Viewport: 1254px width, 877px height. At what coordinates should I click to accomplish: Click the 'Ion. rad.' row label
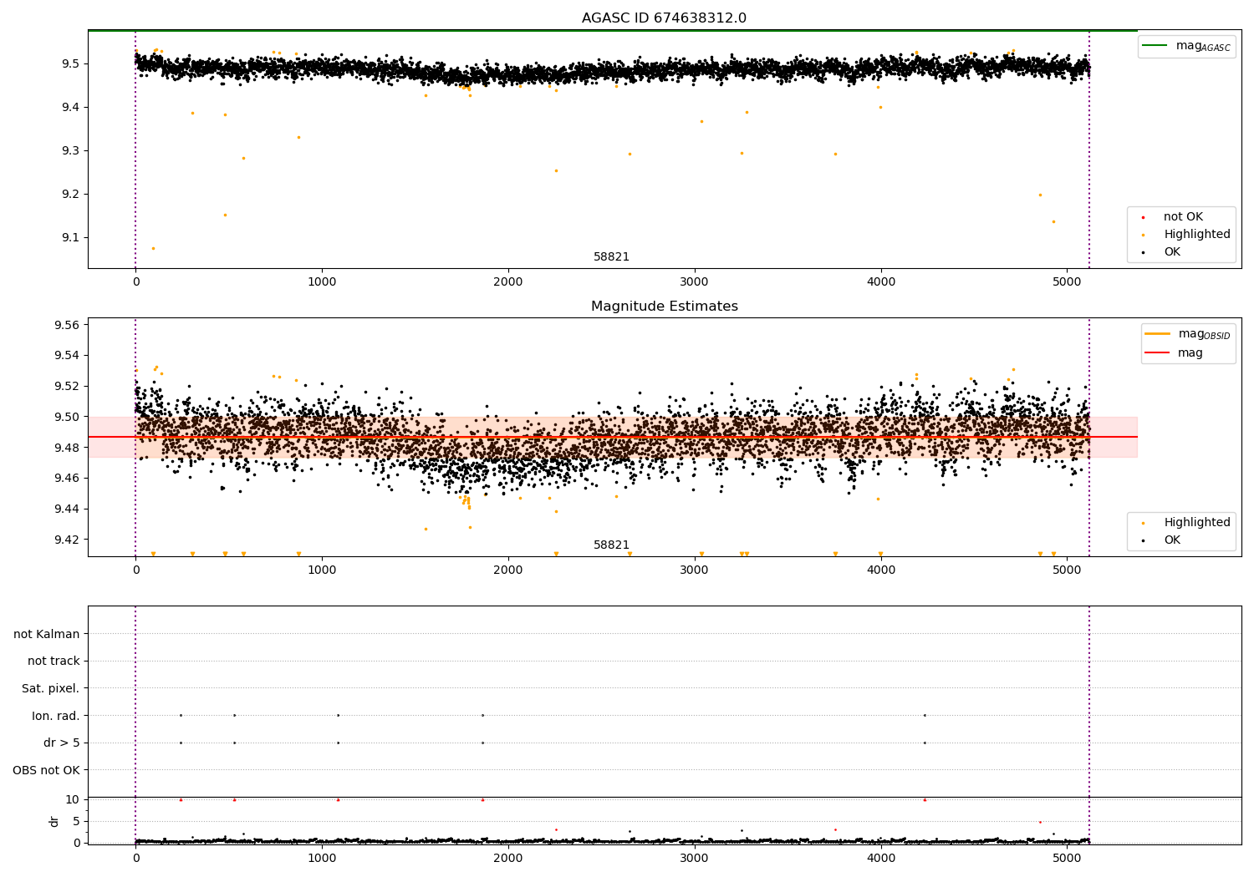[x=56, y=716]
